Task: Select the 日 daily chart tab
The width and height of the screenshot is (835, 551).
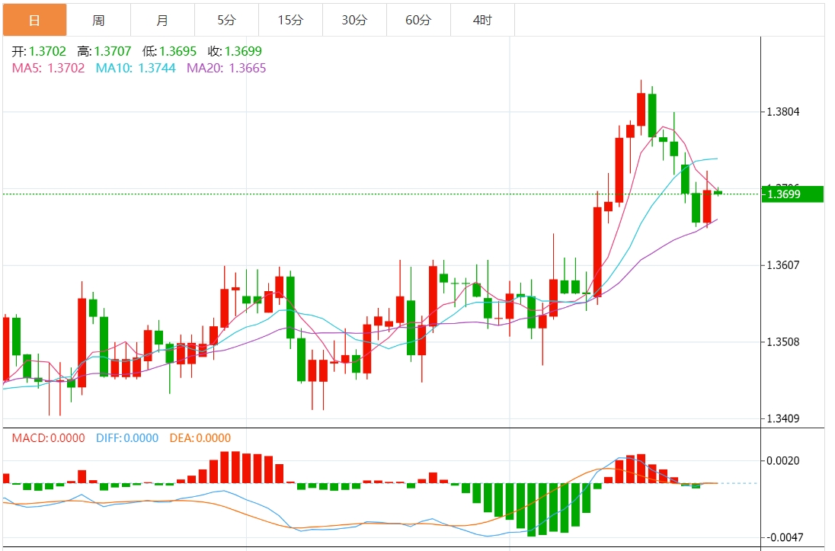Action: [x=34, y=21]
